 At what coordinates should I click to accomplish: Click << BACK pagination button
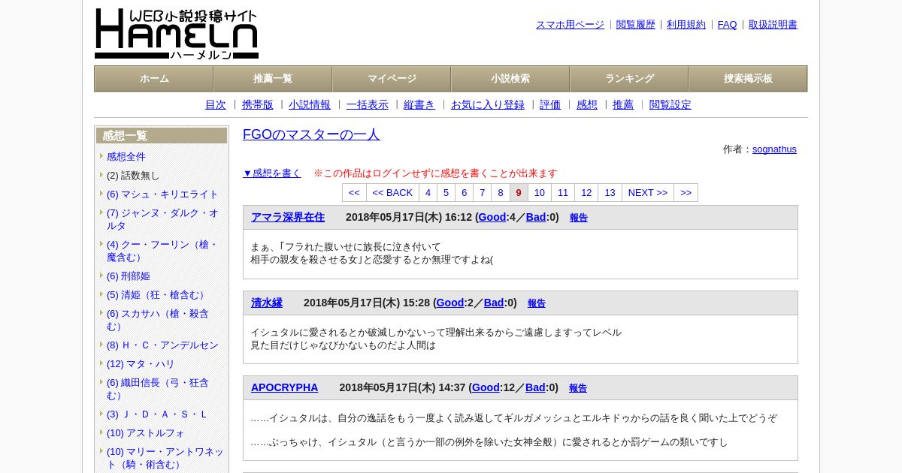[x=392, y=193]
